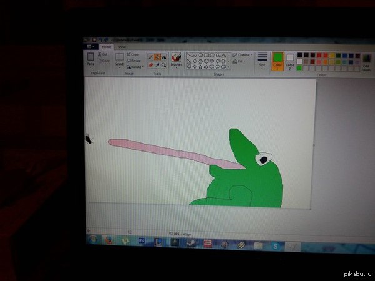Click the Crop button
Image resolution: width=375 pixels, height=281 pixels.
point(132,54)
